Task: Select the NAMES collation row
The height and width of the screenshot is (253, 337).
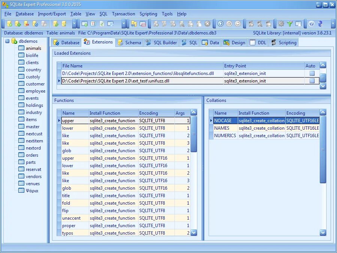Action: click(266, 128)
